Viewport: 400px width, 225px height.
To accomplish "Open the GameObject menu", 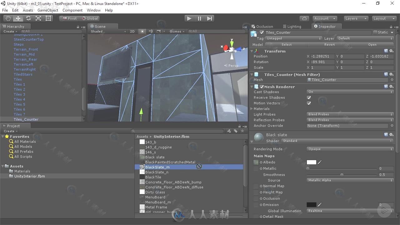I will [x=48, y=10].
